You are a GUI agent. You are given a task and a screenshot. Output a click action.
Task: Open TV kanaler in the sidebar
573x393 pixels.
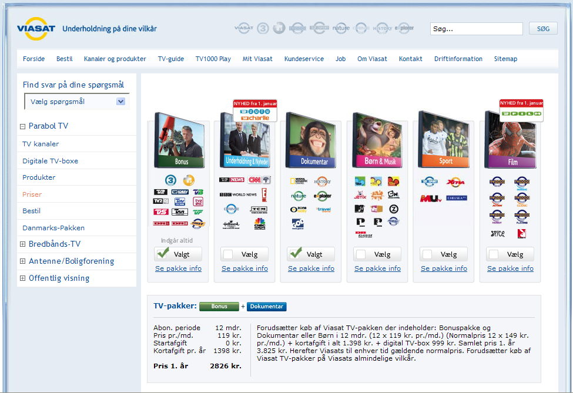click(41, 144)
